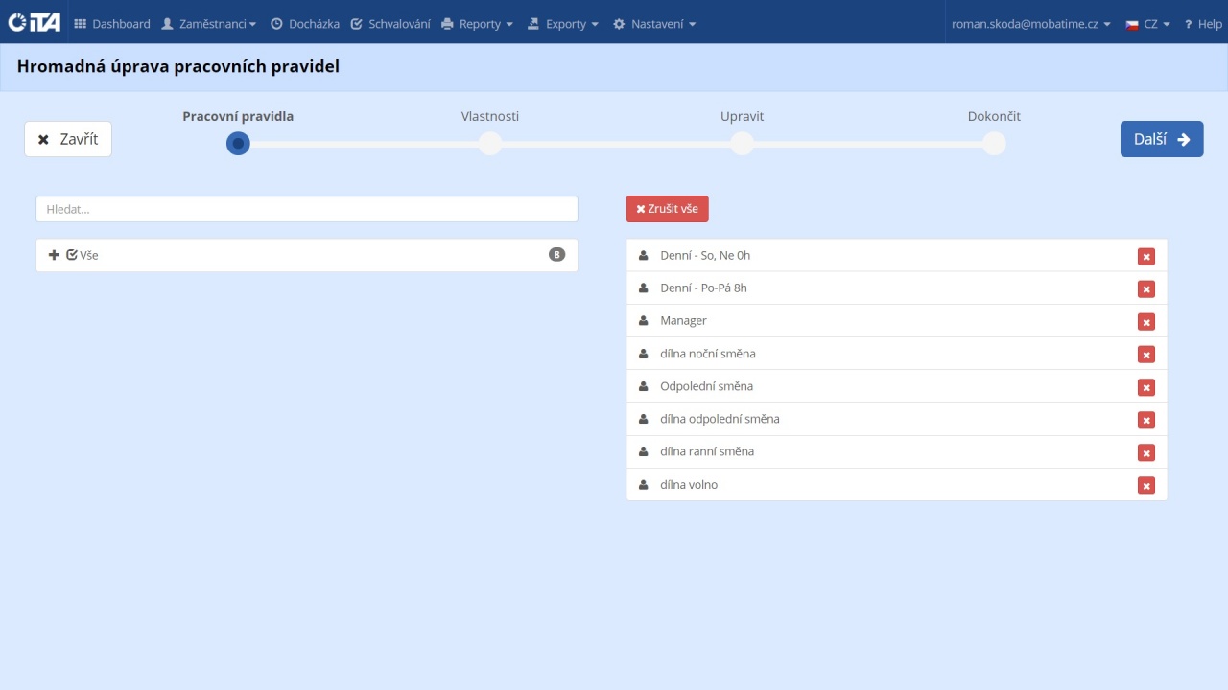Remove "Odpolední směna" with its red X
The width and height of the screenshot is (1228, 690).
coord(1145,387)
